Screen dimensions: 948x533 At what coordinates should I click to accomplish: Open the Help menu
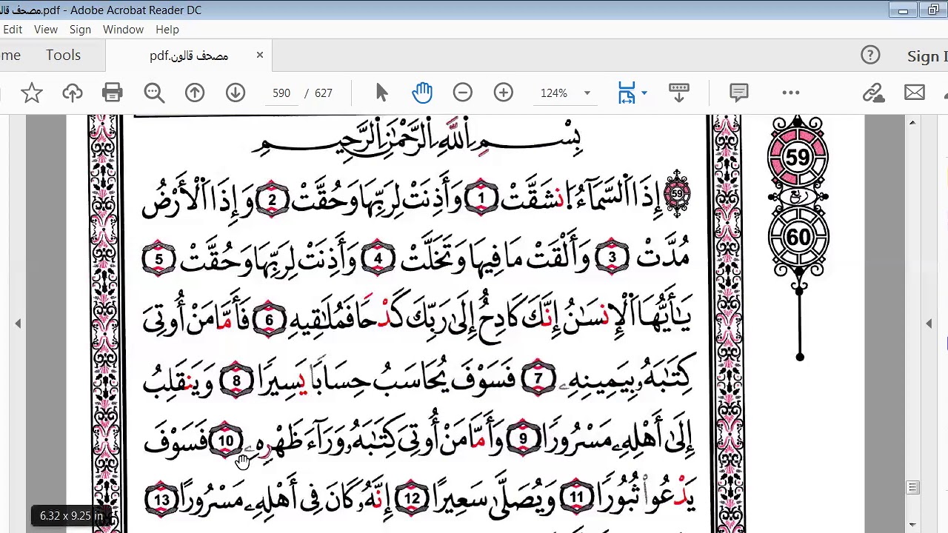click(167, 30)
